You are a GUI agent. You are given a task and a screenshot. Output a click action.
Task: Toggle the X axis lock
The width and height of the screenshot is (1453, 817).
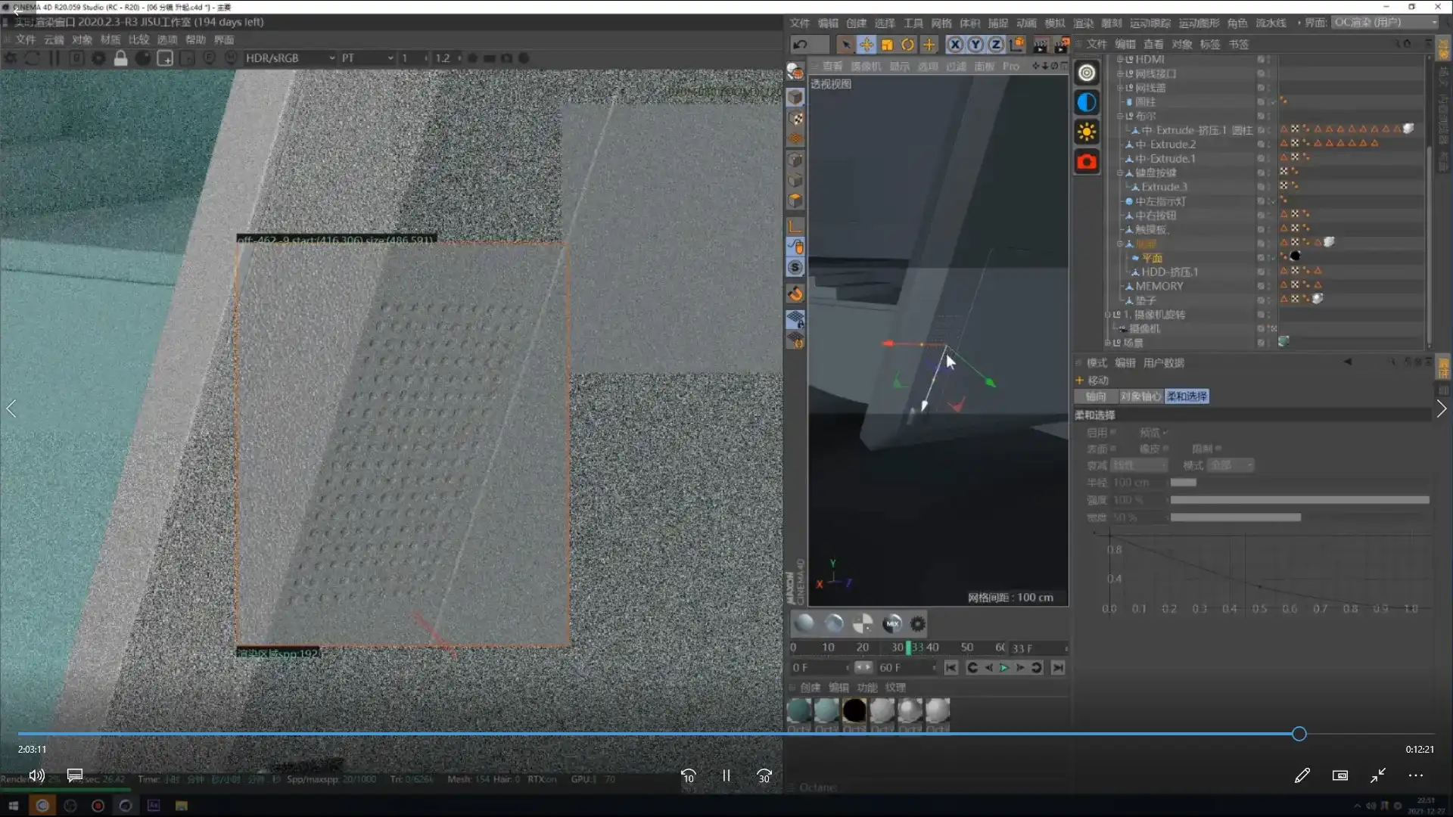[955, 45]
